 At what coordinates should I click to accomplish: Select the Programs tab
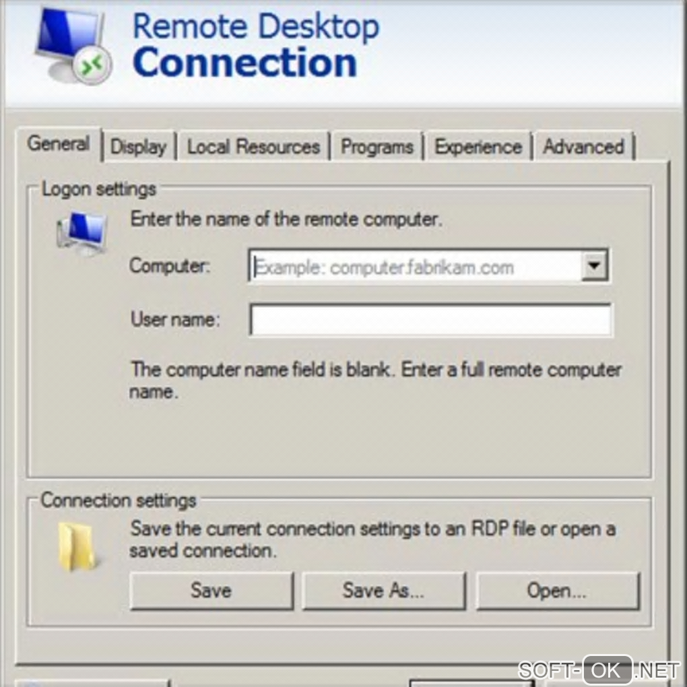[x=377, y=147]
